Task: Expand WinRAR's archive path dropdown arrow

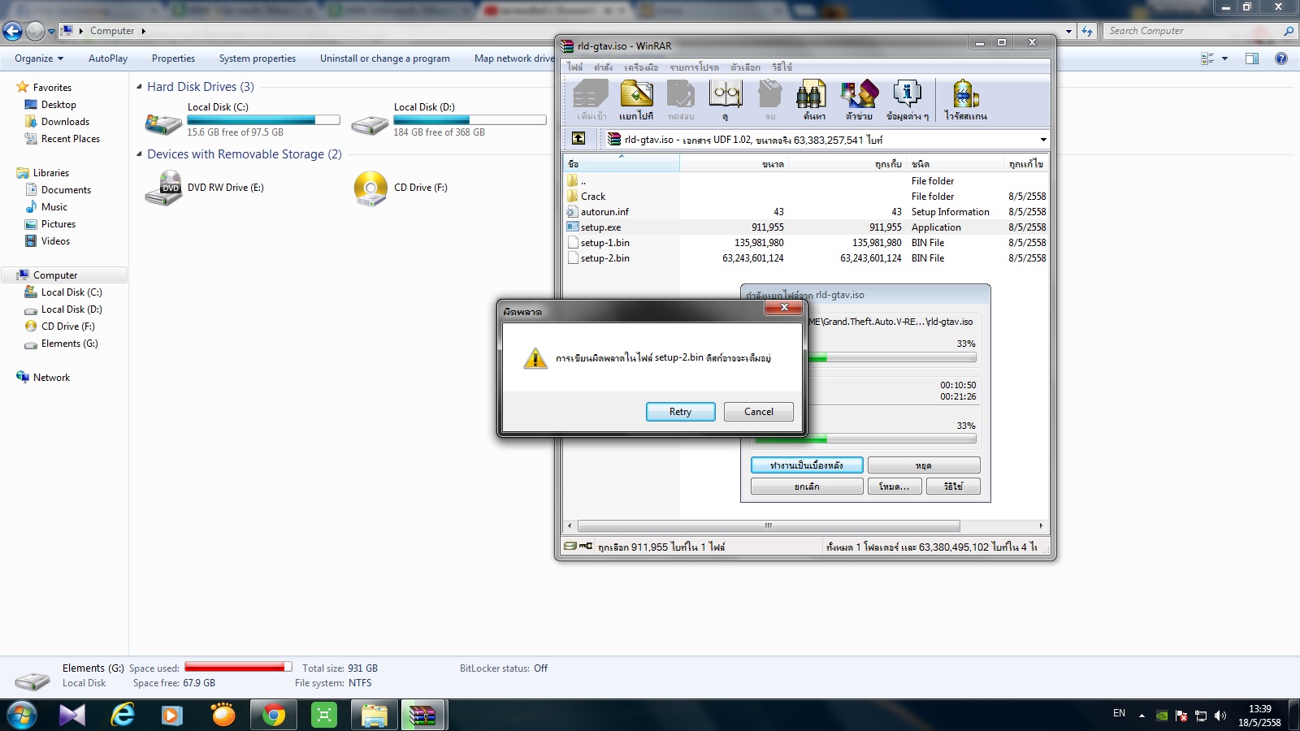Action: point(1043,140)
